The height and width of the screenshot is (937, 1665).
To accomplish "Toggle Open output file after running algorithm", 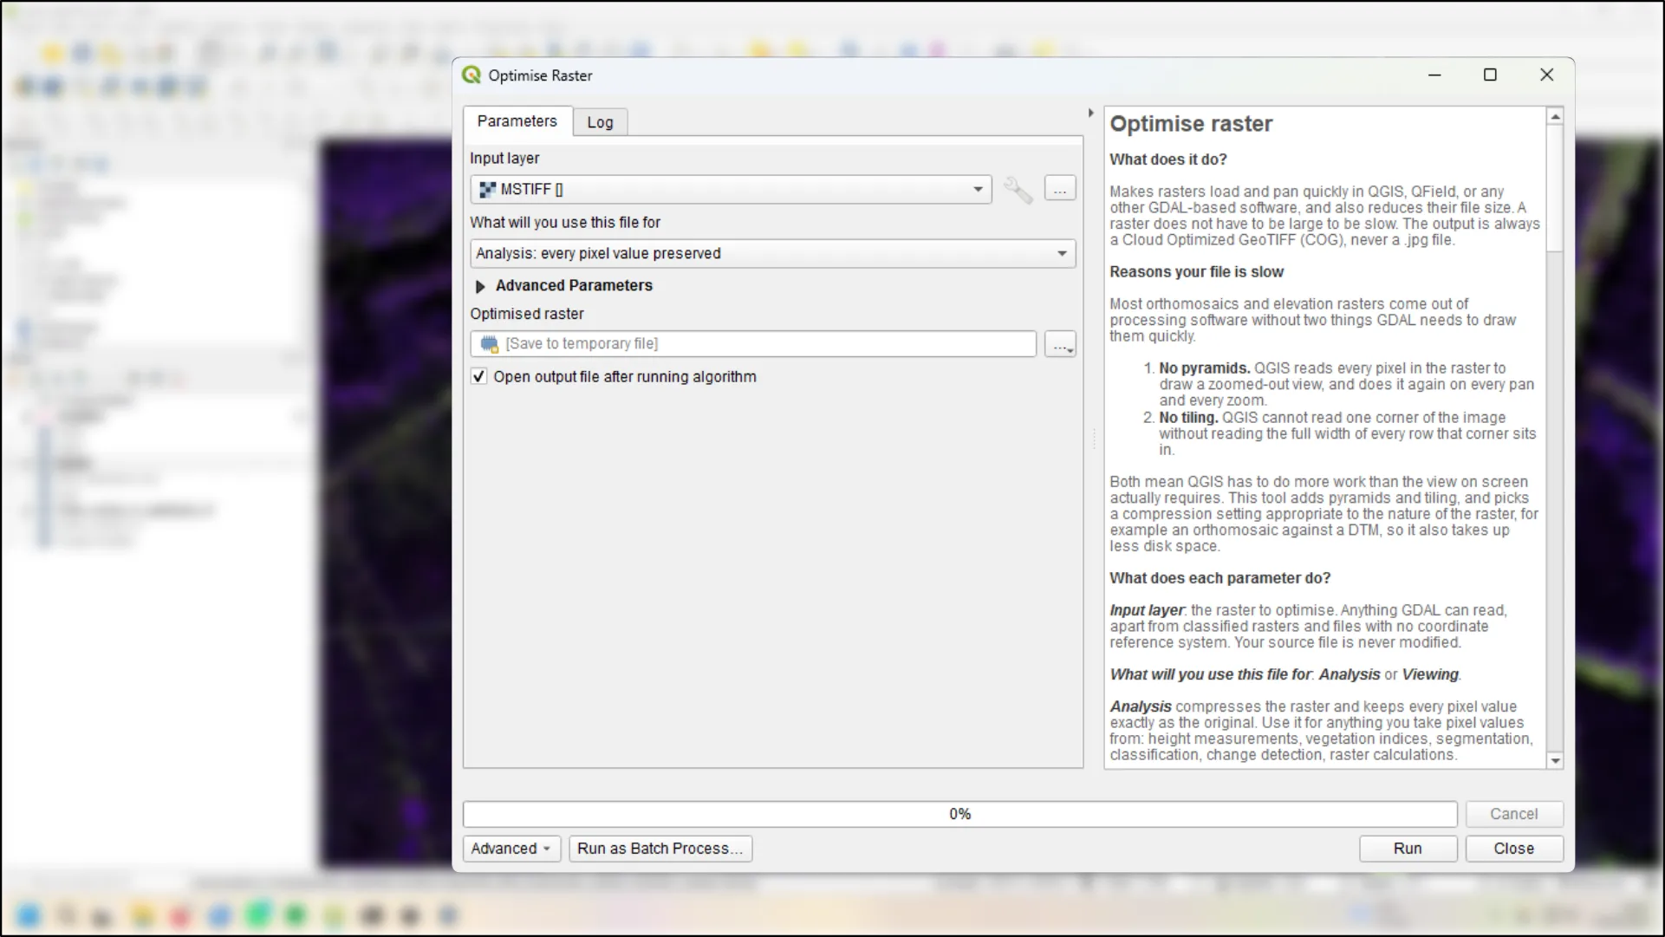I will [478, 376].
